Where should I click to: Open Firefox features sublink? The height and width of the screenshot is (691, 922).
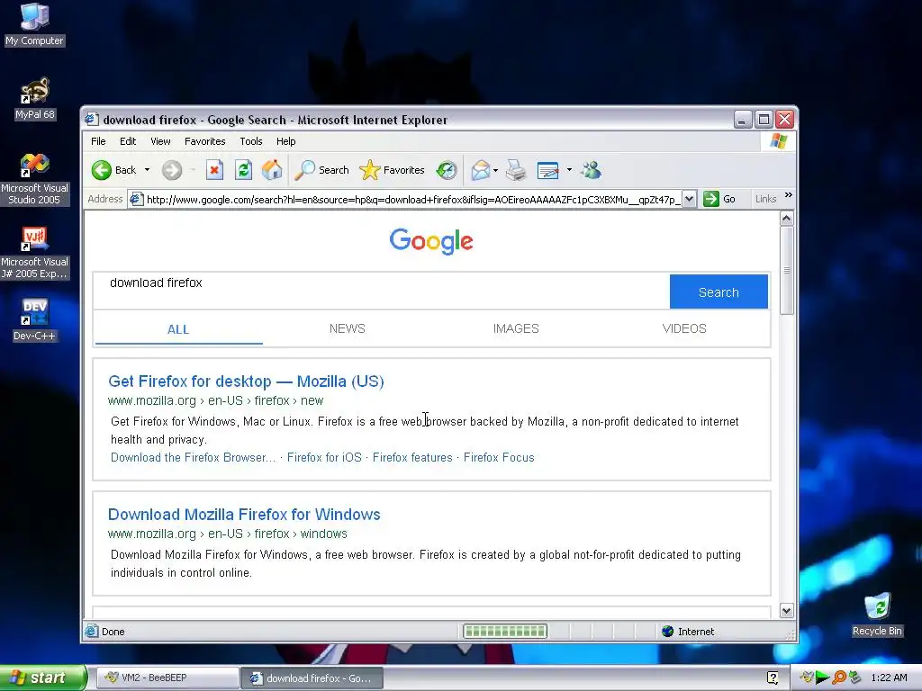(x=412, y=458)
